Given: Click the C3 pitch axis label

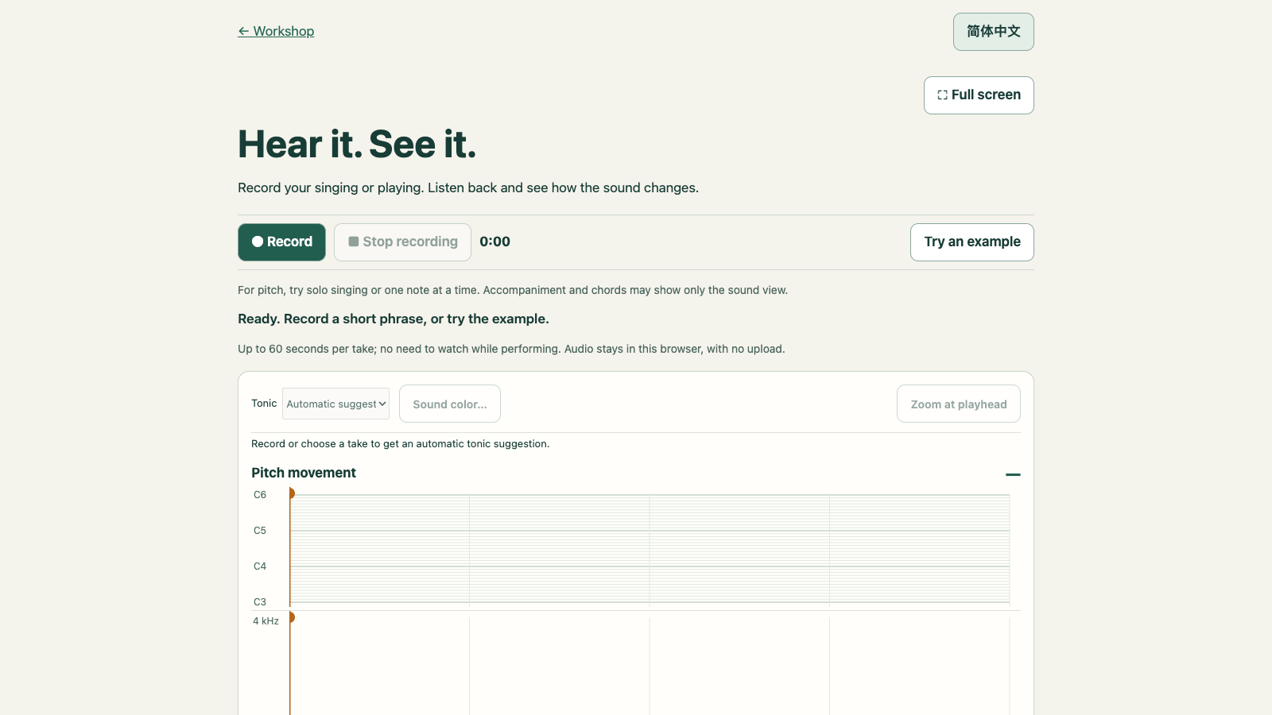Looking at the screenshot, I should click(260, 602).
